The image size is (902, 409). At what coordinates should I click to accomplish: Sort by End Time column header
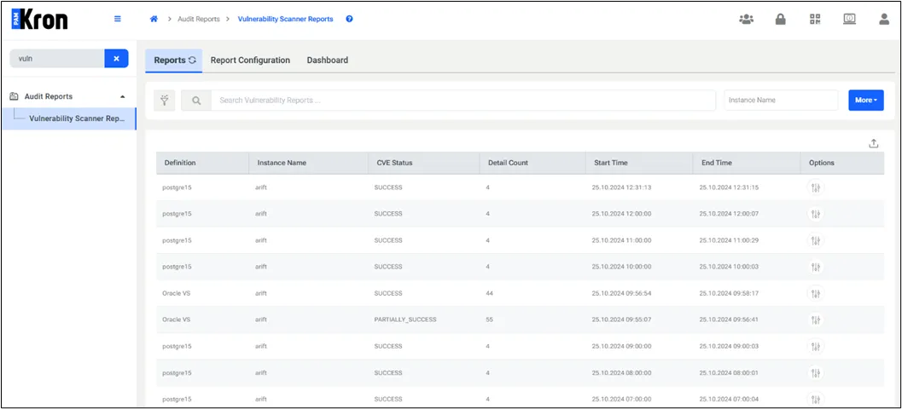(x=747, y=163)
